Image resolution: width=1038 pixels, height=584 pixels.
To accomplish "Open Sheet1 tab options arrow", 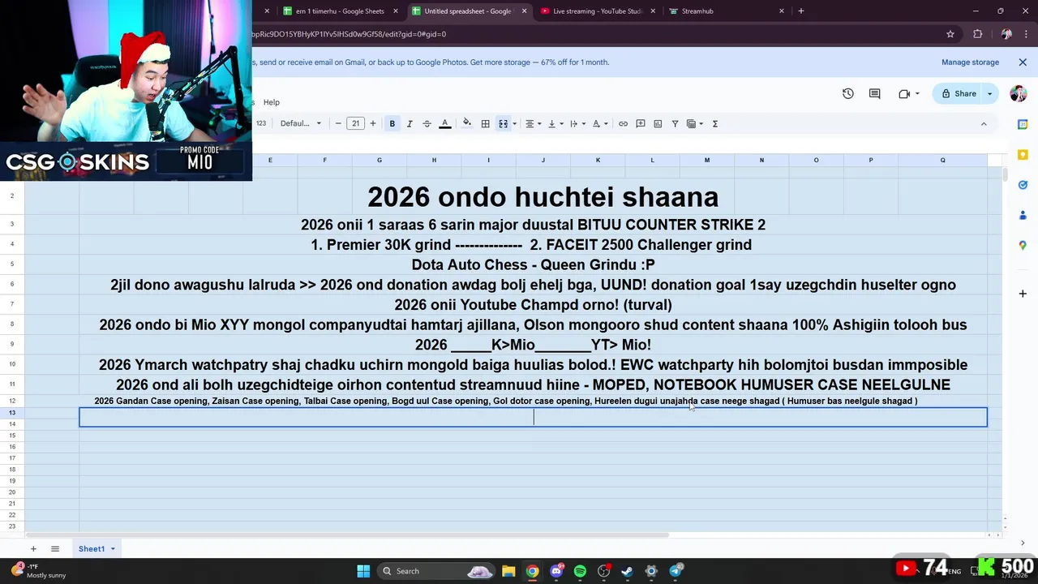I will [x=113, y=549].
